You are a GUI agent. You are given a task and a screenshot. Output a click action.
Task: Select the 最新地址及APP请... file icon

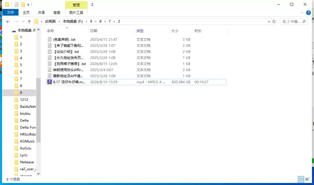click(x=49, y=76)
